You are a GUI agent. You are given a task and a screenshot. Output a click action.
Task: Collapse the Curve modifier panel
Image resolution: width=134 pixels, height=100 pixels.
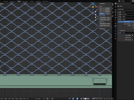click(119, 33)
